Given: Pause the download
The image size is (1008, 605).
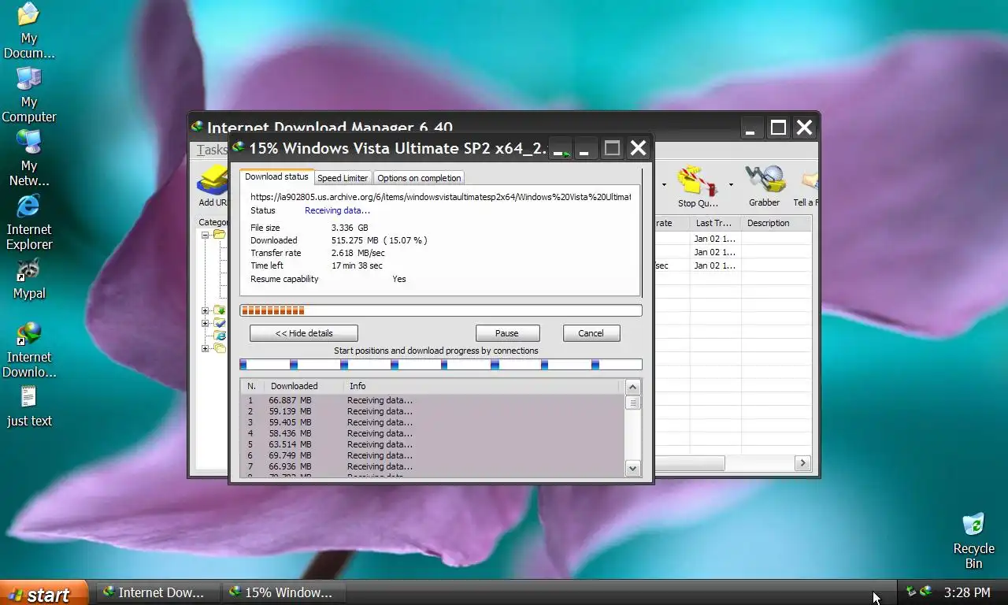Looking at the screenshot, I should (x=507, y=333).
